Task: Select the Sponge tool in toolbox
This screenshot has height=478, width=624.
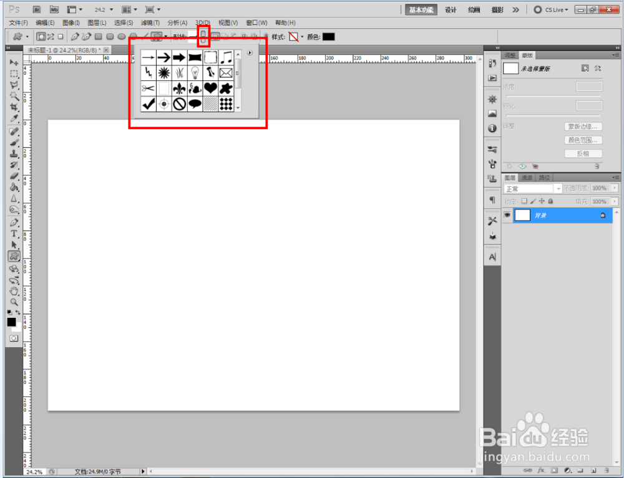Action: tap(14, 209)
